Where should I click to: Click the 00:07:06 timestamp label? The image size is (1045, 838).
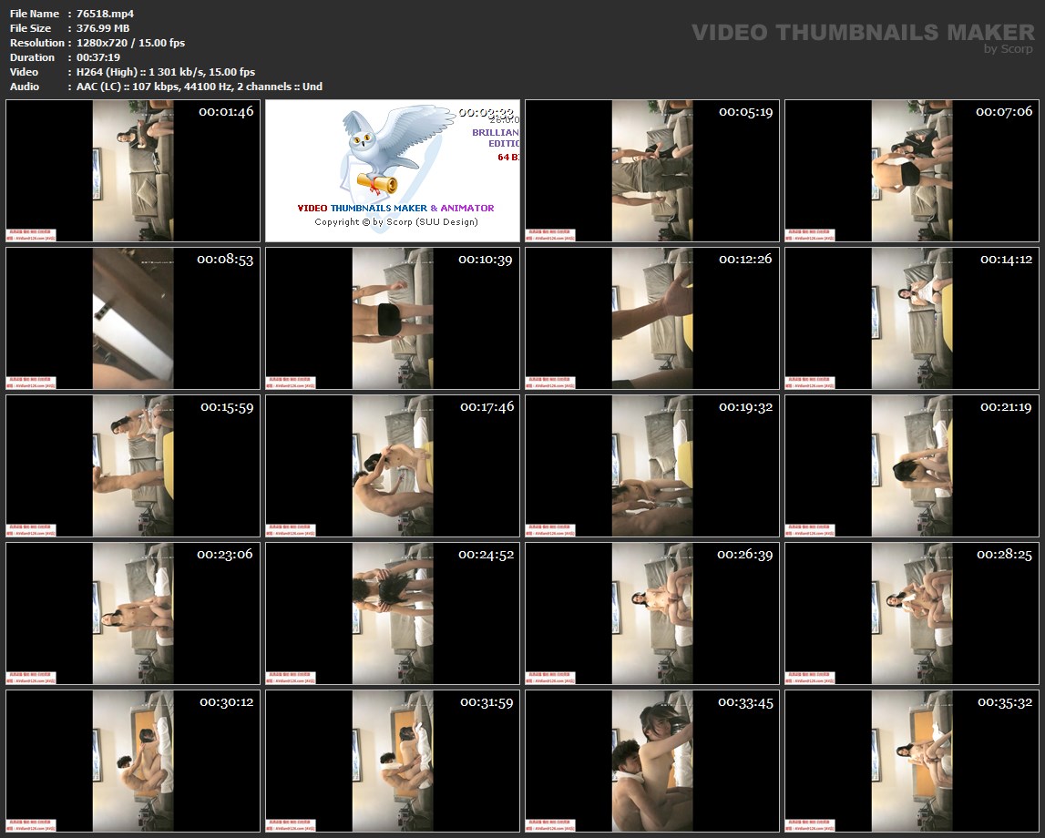point(1003,111)
